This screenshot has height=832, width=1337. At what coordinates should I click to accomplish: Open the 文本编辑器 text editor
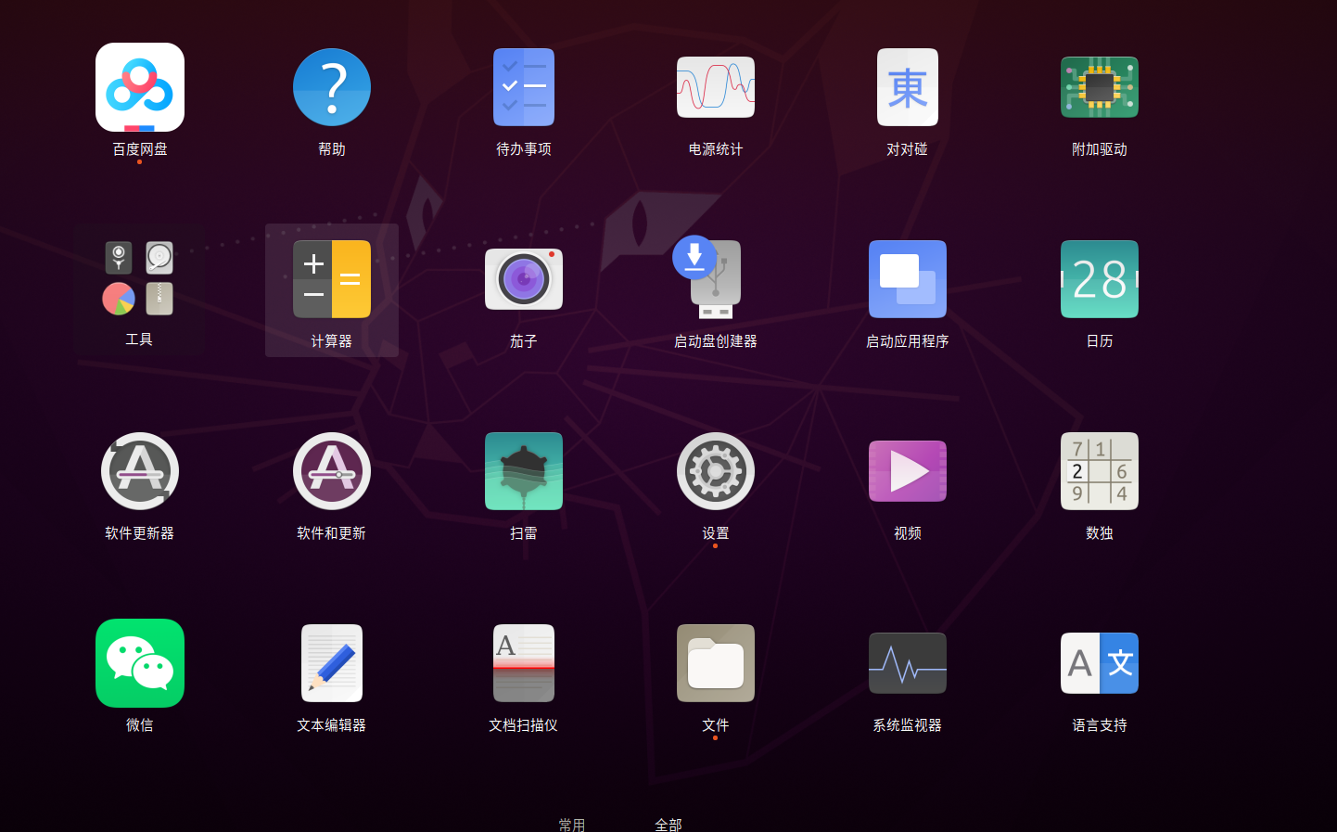point(332,663)
